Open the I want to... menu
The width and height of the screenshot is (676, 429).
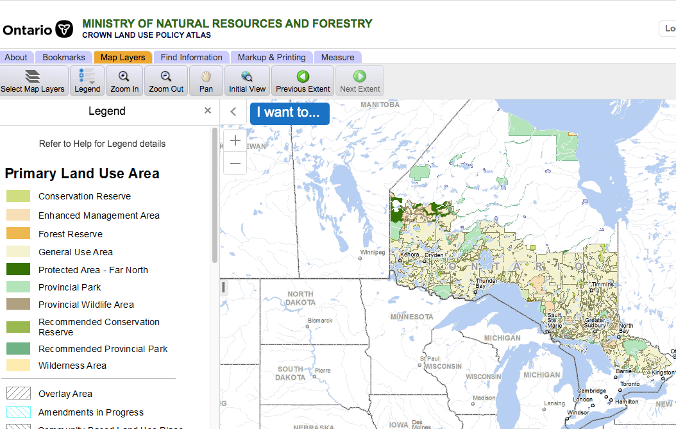290,114
